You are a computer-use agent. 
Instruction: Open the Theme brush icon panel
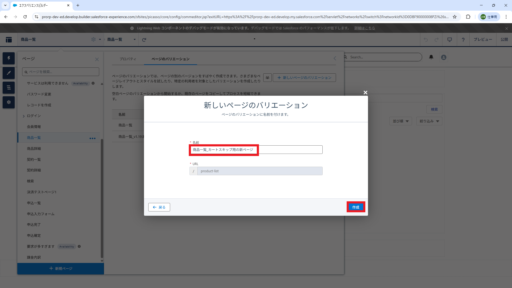9,73
